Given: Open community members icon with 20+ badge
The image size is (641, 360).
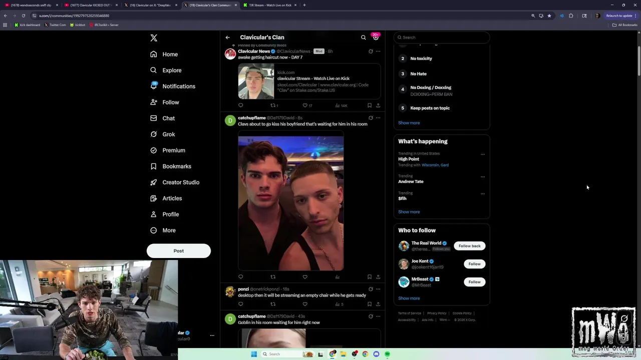Looking at the screenshot, I should coord(376,36).
